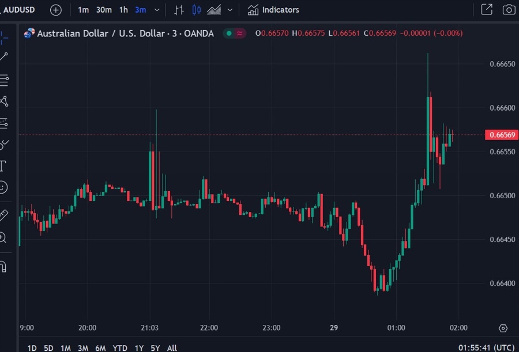519x352 pixels.
Task: Select the 30m timeframe
Action: click(104, 10)
